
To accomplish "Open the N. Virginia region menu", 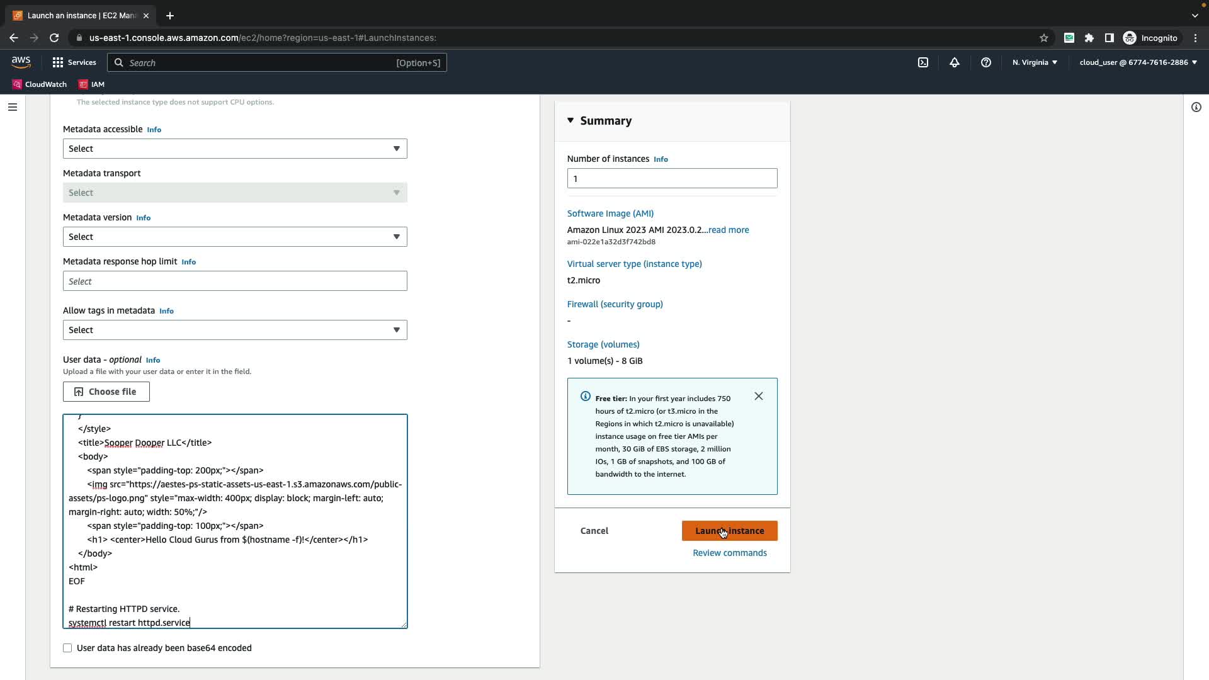I will (x=1034, y=62).
